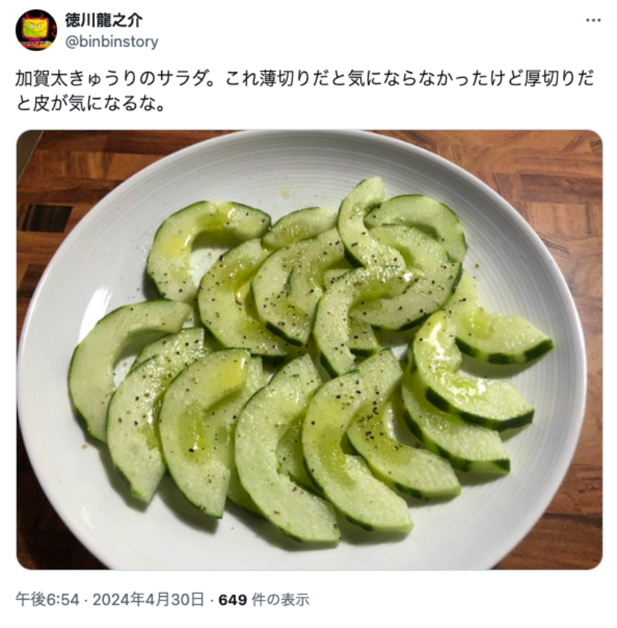
Task: Click the 午後6:54 timestamp
Action: click(x=47, y=600)
